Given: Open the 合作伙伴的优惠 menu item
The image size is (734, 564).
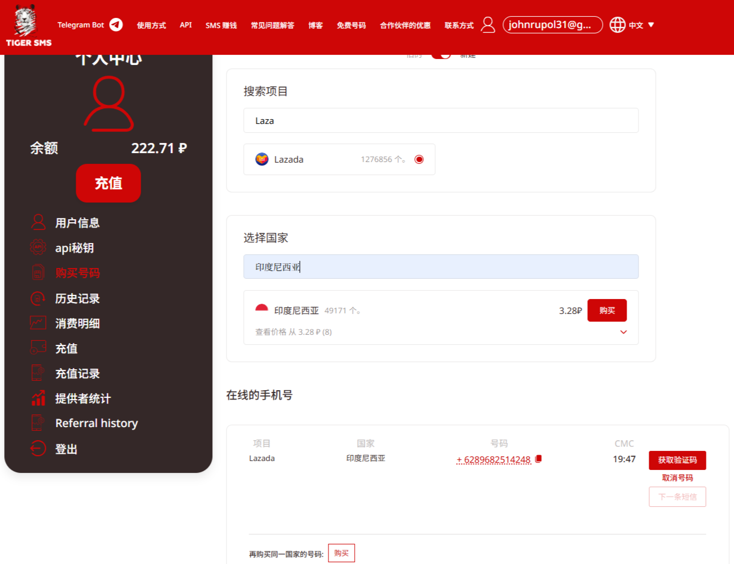Looking at the screenshot, I should pos(405,25).
